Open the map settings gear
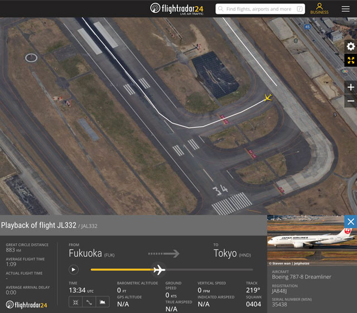The width and height of the screenshot is (357, 313). [350, 47]
